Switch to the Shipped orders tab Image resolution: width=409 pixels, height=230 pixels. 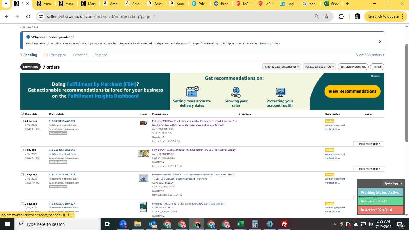point(101,55)
